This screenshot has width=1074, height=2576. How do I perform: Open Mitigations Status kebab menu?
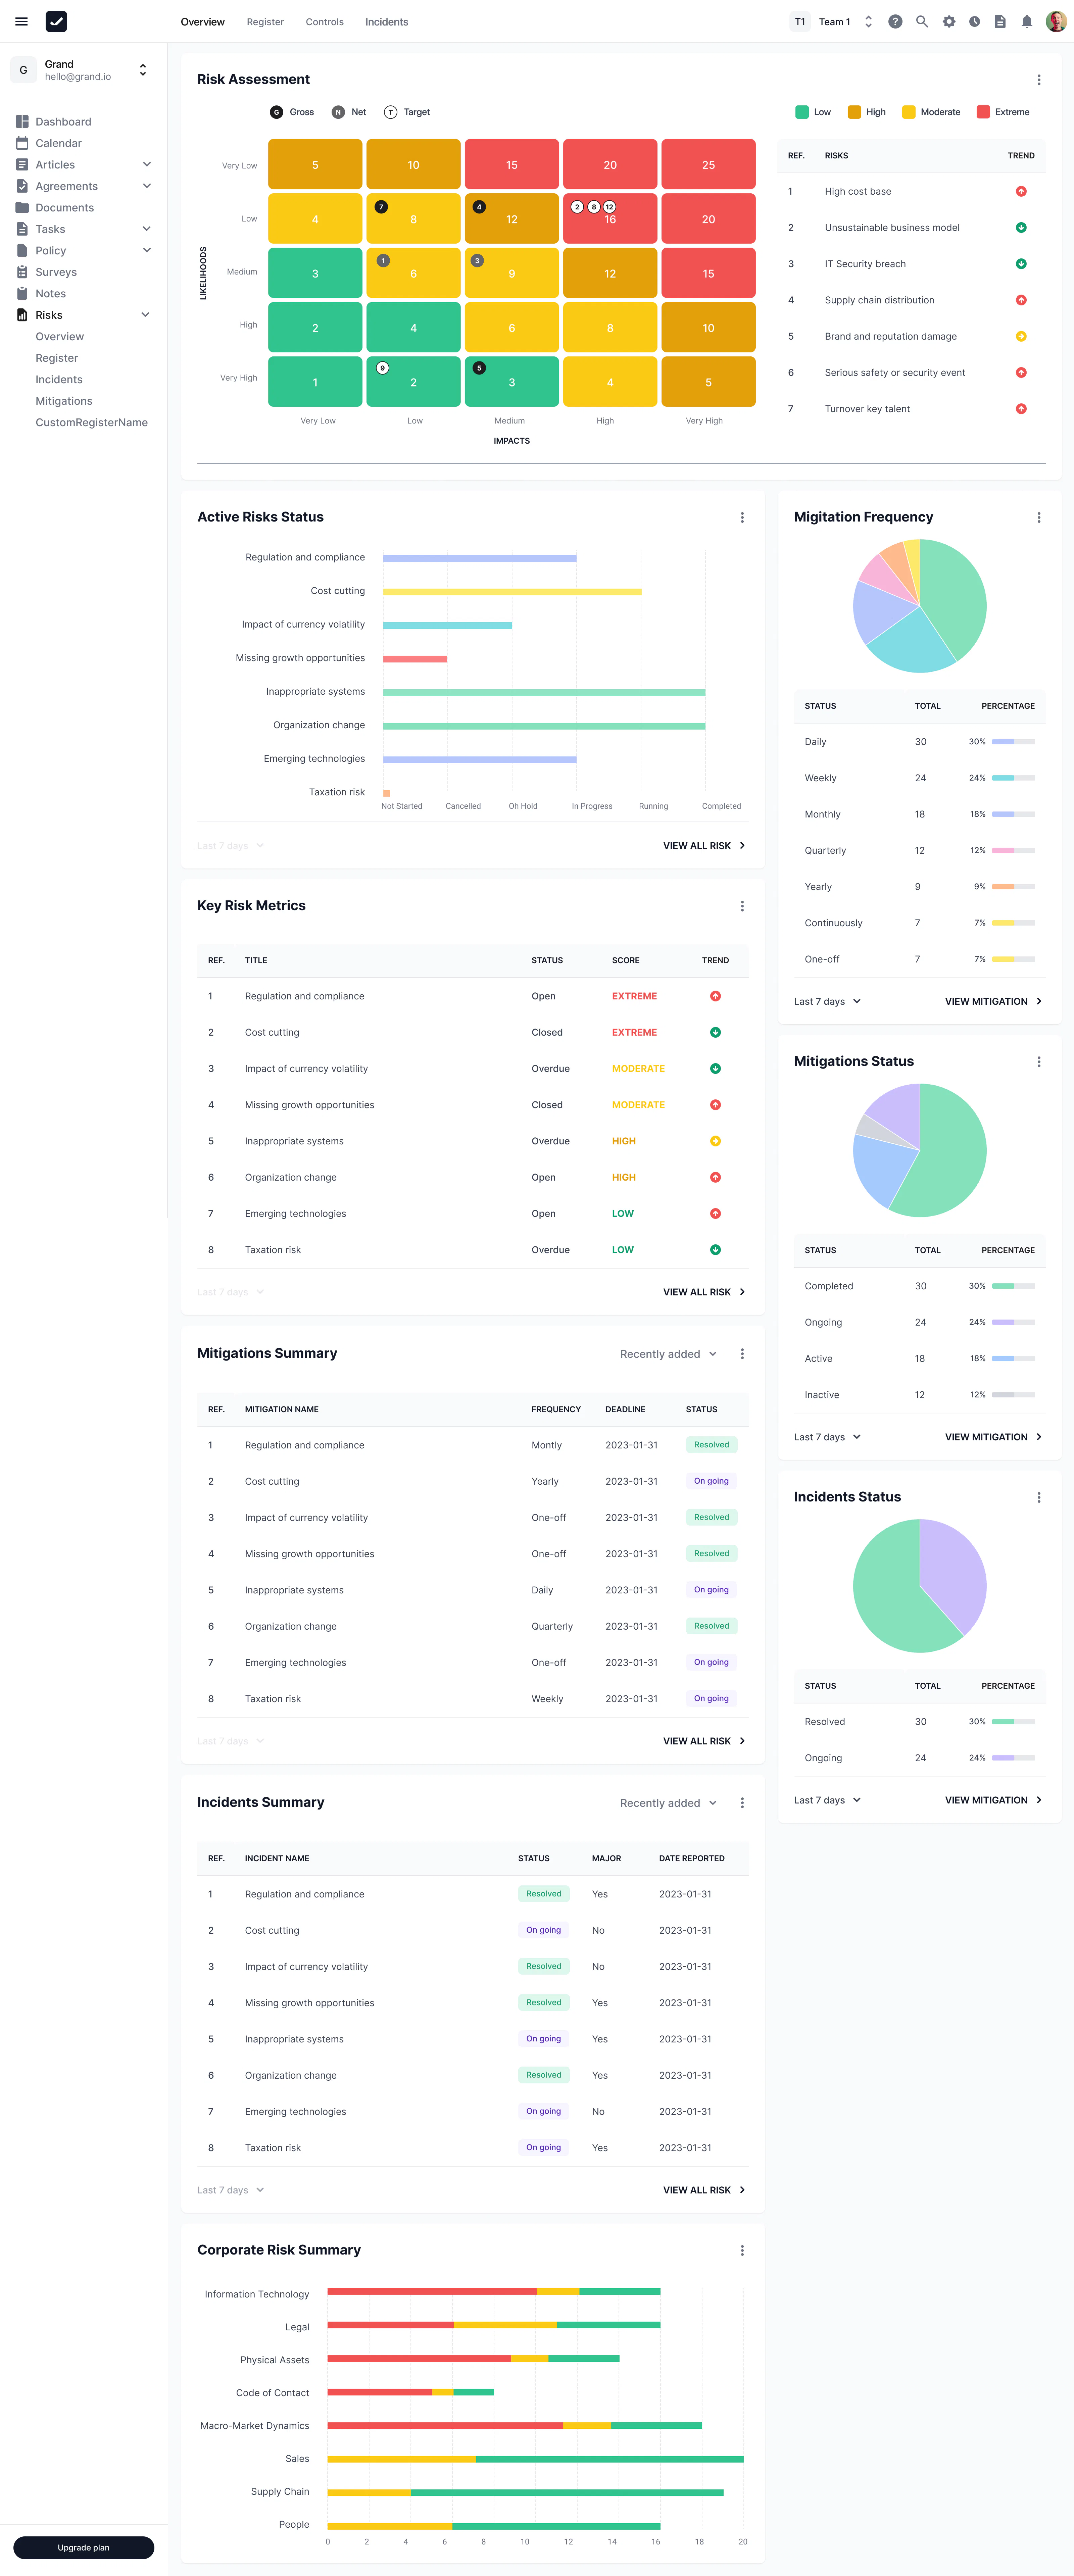(1039, 1062)
